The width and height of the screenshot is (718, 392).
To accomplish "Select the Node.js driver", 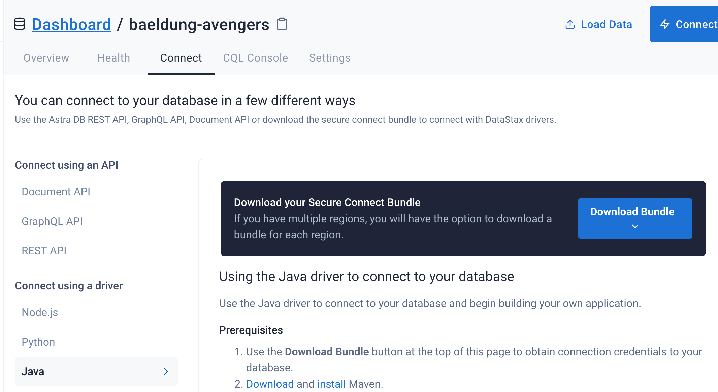I will (x=40, y=312).
